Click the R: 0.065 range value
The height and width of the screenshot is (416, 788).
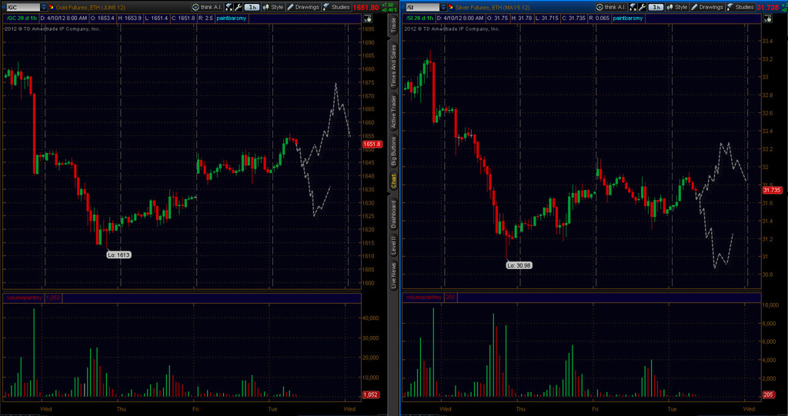click(x=599, y=18)
